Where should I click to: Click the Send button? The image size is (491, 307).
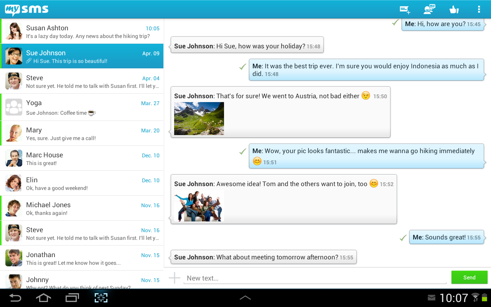click(469, 277)
